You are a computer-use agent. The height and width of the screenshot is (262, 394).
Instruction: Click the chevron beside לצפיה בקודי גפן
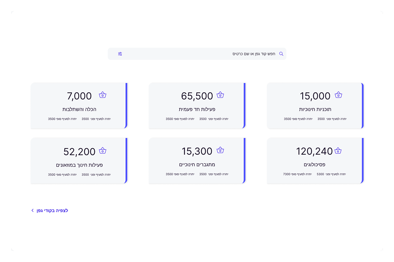click(32, 210)
